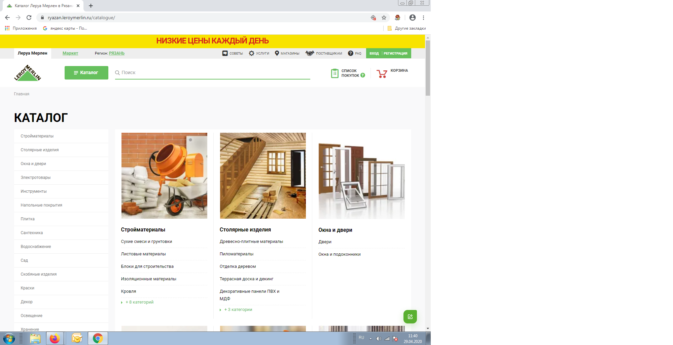Select Электротовары in the sidebar
The height and width of the screenshot is (345, 673).
[x=61, y=178]
